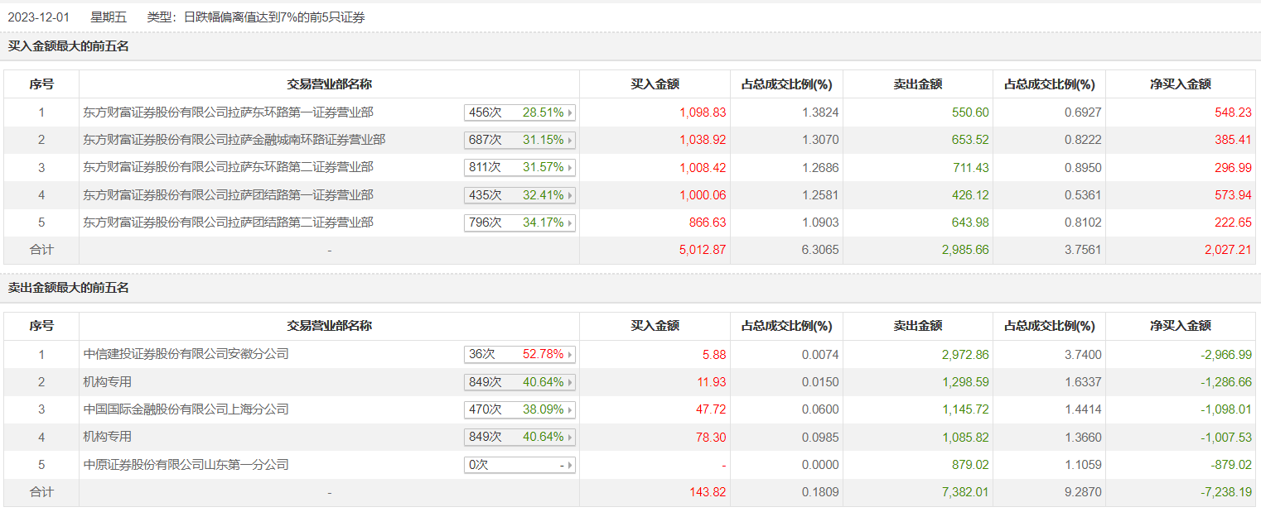Click 净买入金额 column header in top table

[x=1180, y=84]
